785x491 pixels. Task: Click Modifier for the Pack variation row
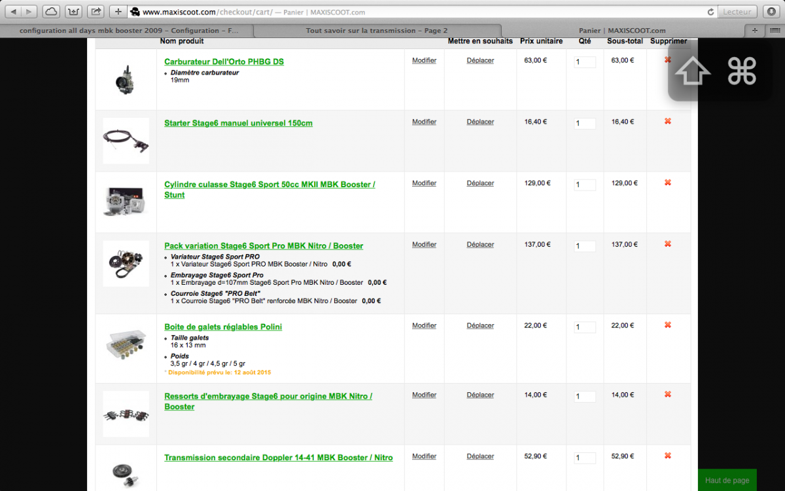pyautogui.click(x=424, y=245)
